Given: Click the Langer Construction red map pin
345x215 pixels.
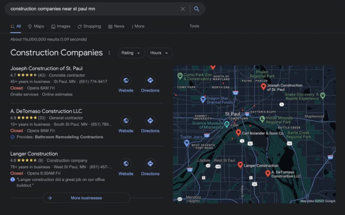Looking at the screenshot, I should click(x=240, y=165).
